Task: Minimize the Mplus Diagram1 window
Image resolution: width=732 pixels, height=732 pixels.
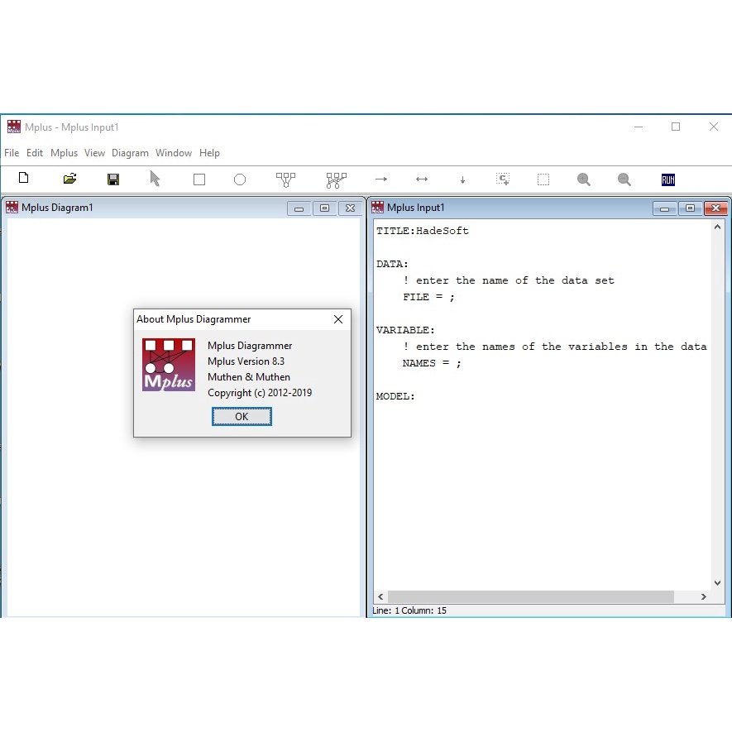Action: click(299, 208)
